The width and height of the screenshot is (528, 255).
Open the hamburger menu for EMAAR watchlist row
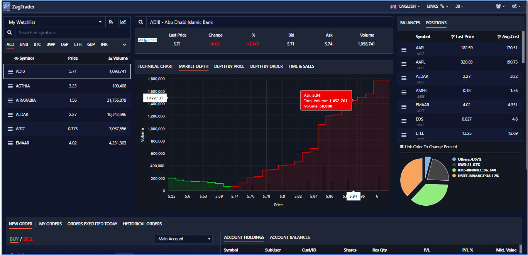pos(10,143)
